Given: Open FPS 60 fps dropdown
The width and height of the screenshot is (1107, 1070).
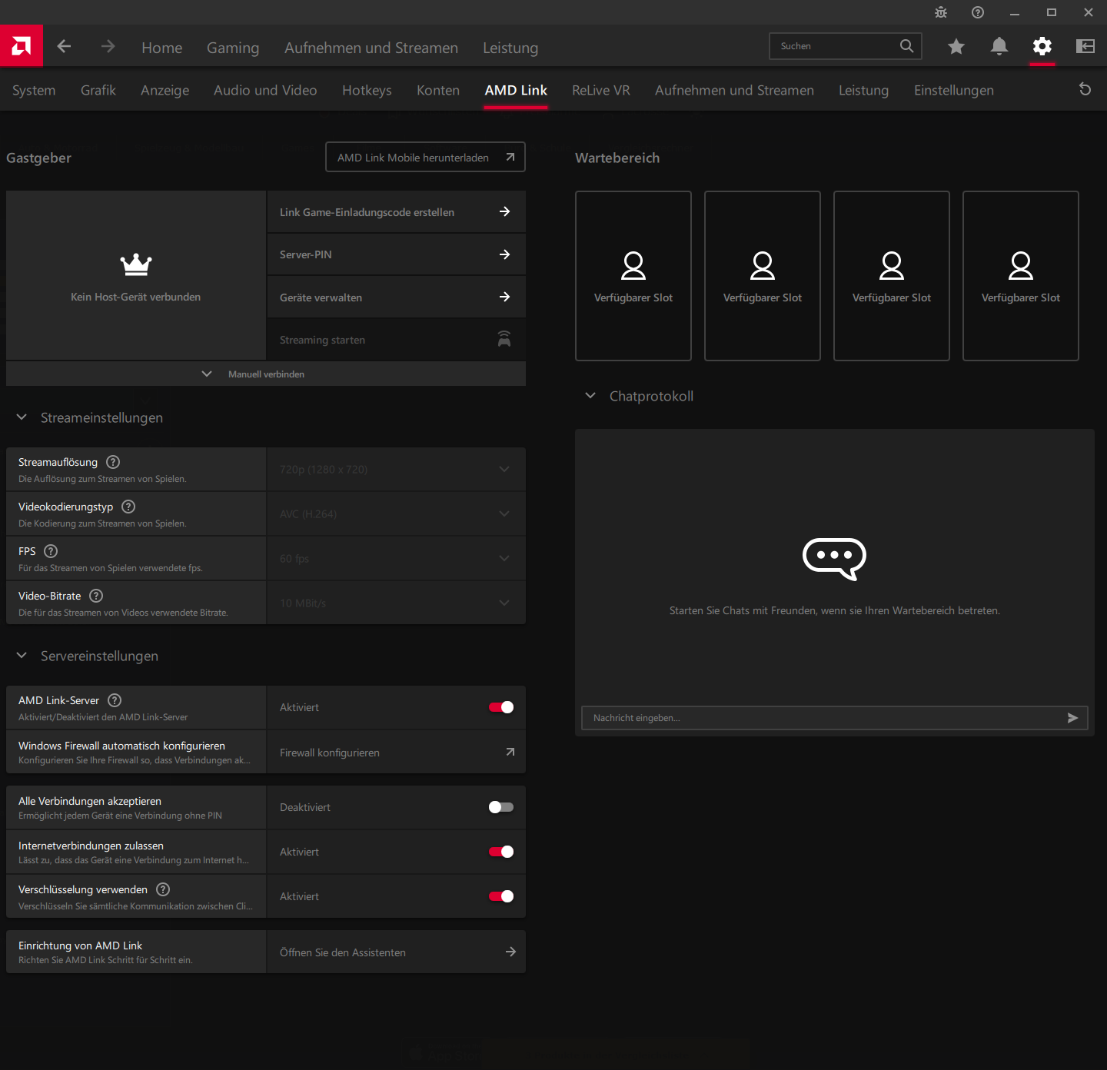Looking at the screenshot, I should point(397,559).
